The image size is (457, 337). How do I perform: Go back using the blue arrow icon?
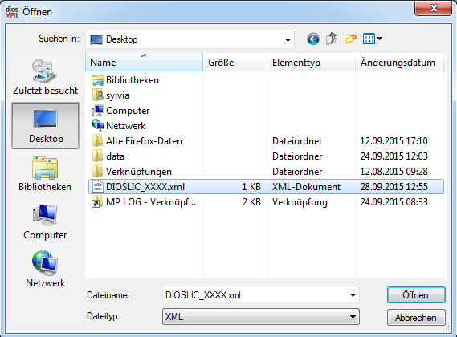point(313,39)
